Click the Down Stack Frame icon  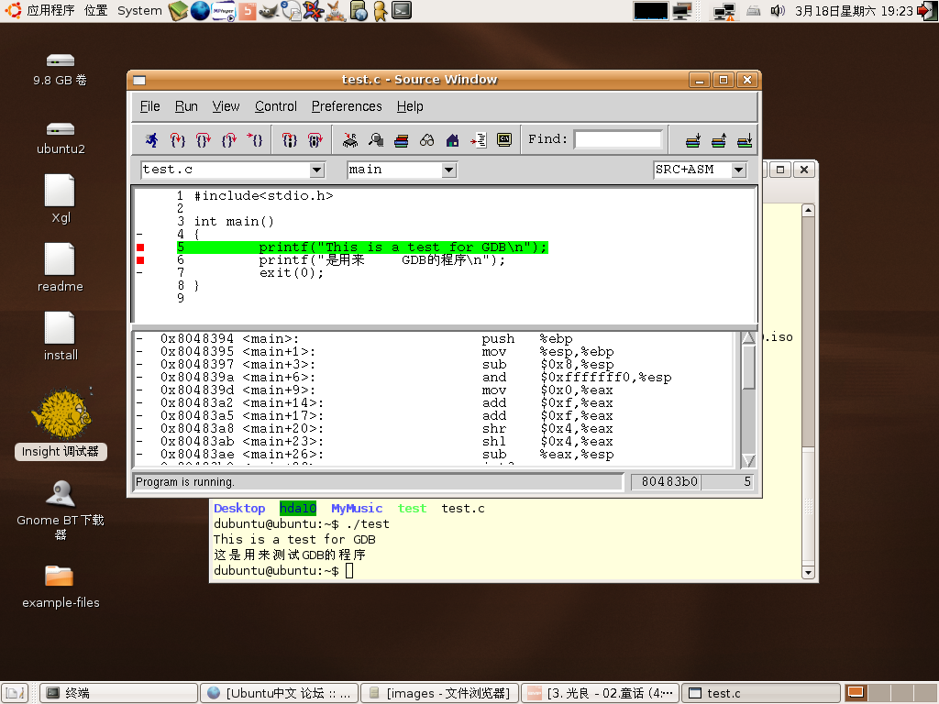point(693,140)
